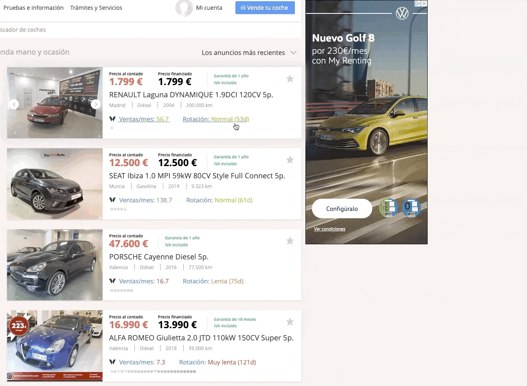
Task: Star the PORSCHE Cayenne listing
Action: [x=290, y=241]
